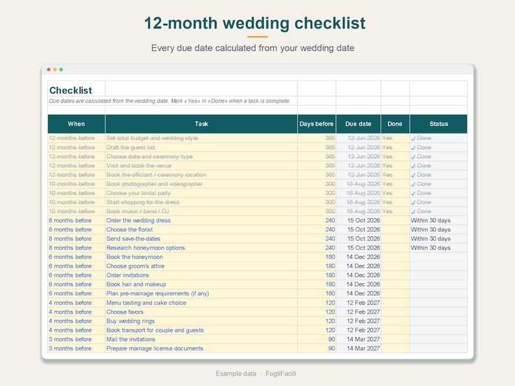The image size is (515, 386).
Task: Select task 'Choose date and ceremony type'
Action: (x=201, y=157)
